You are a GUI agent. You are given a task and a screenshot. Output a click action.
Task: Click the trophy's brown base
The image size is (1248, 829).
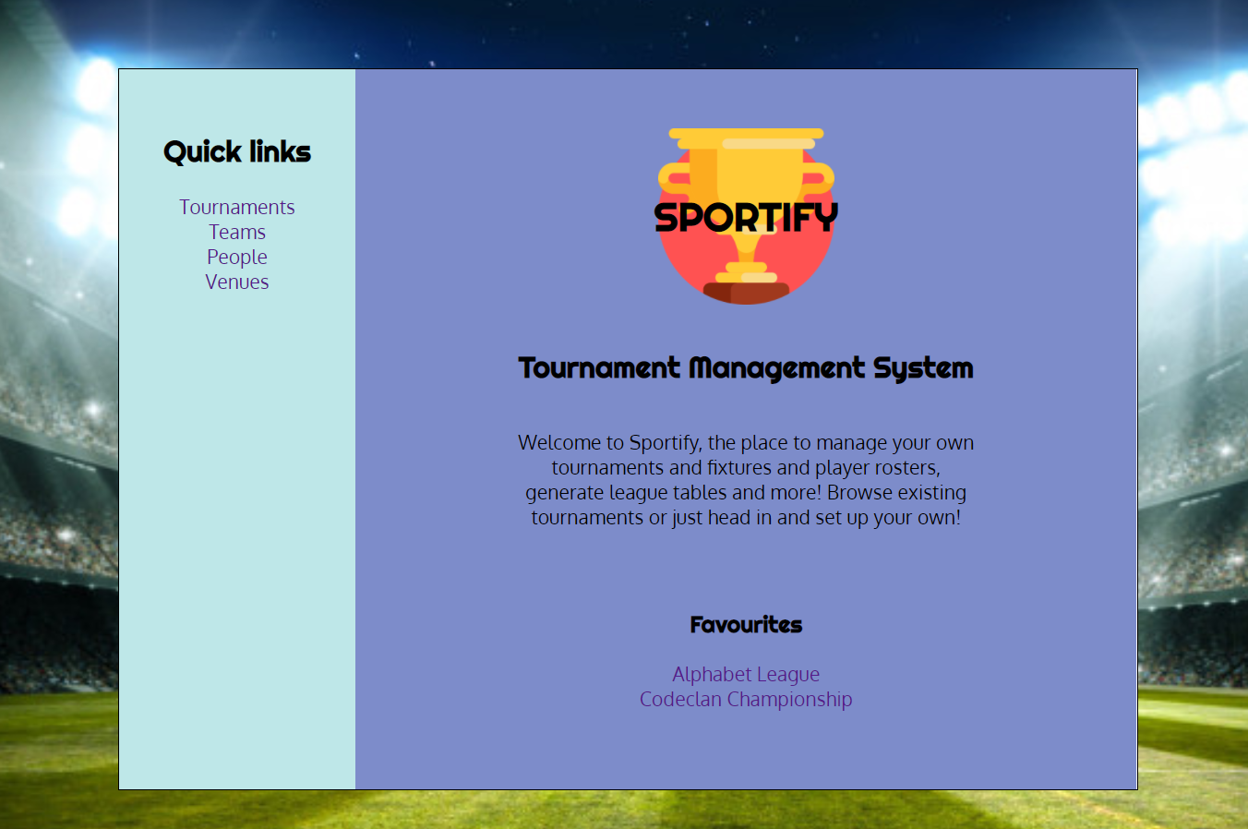pos(746,293)
